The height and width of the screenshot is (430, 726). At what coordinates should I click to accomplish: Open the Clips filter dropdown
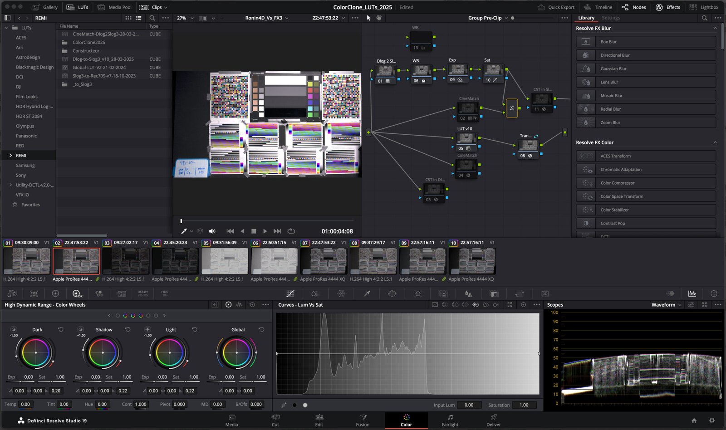pyautogui.click(x=153, y=7)
